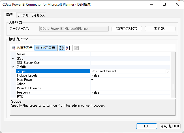Click the 変更(R) button
This screenshot has height=133, width=184.
tap(160, 29)
